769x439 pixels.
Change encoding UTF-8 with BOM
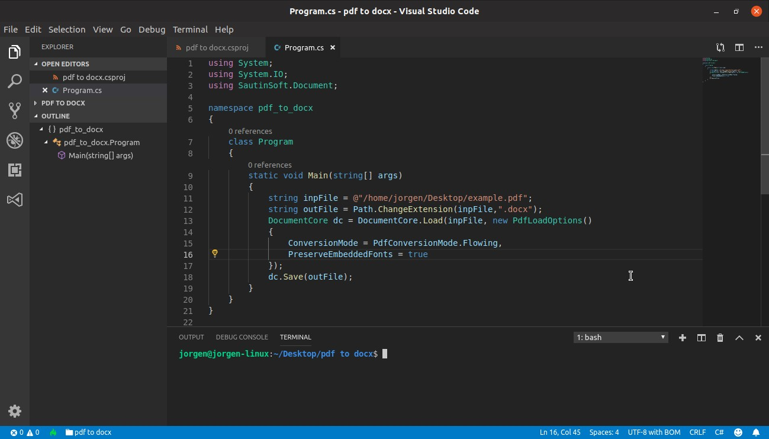point(654,432)
